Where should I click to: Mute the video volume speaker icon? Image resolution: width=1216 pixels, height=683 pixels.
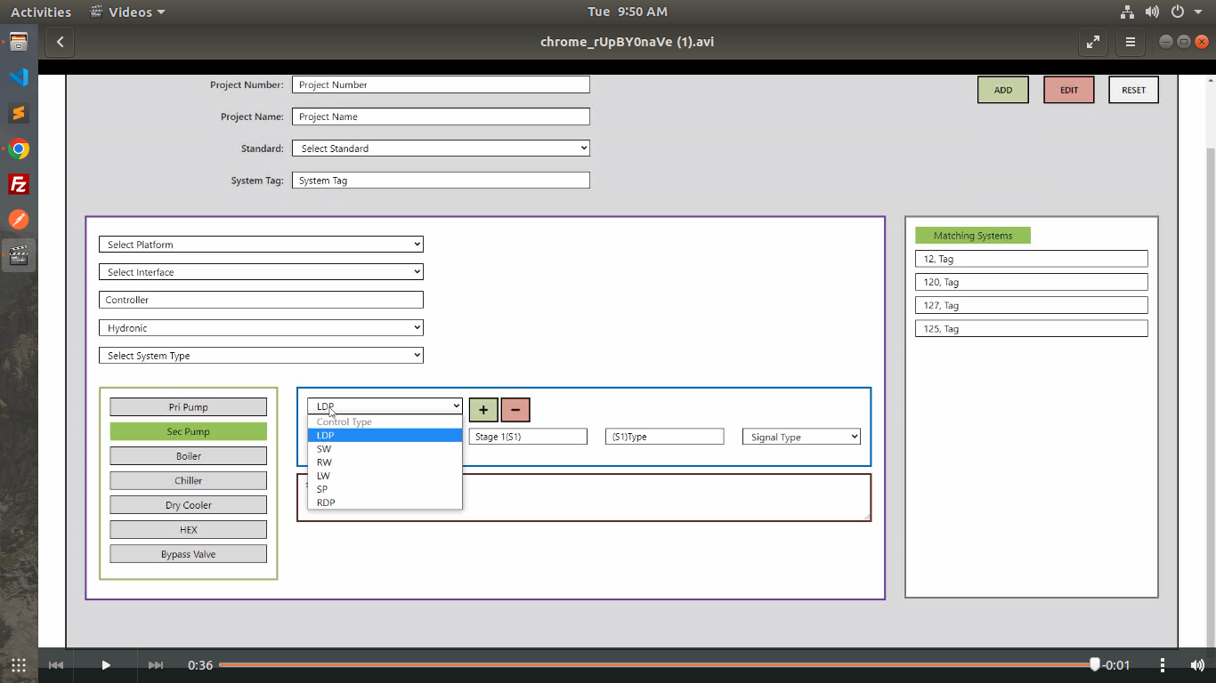point(1197,664)
